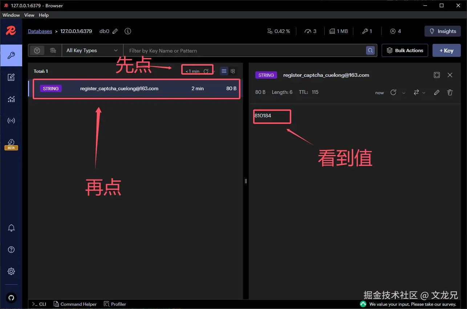Open the CLI panel
The height and width of the screenshot is (309, 467).
[x=39, y=304]
